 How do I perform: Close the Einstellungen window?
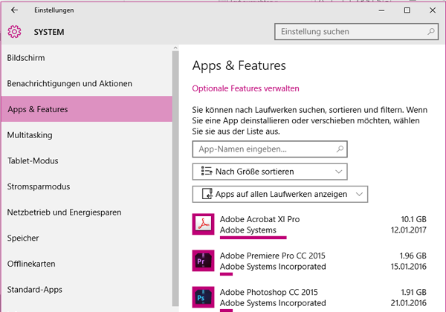(x=433, y=10)
